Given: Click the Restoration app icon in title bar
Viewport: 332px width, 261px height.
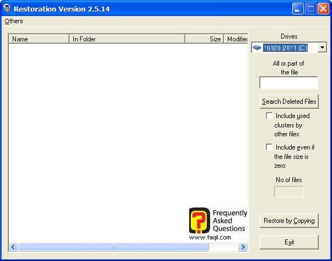Looking at the screenshot, I should (7, 9).
